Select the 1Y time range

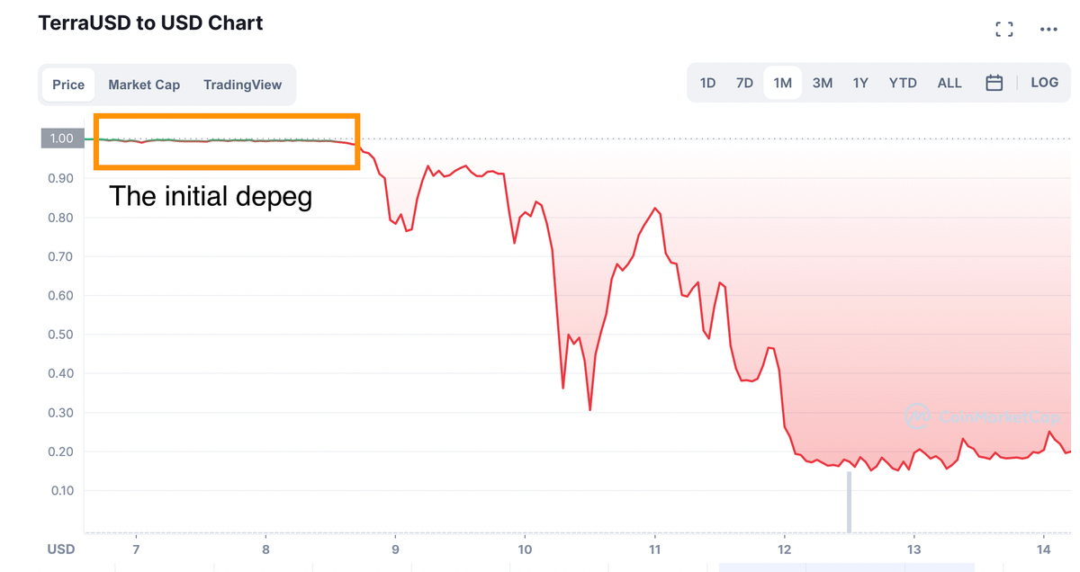tap(860, 83)
